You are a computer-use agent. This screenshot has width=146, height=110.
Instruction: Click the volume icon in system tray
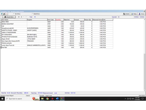pos(133,99)
